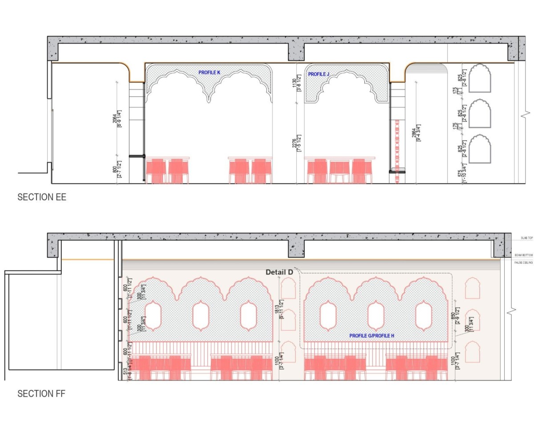Screen dimensions: 534x421
Task: Click the Detail D callout label
Action: pos(279,272)
